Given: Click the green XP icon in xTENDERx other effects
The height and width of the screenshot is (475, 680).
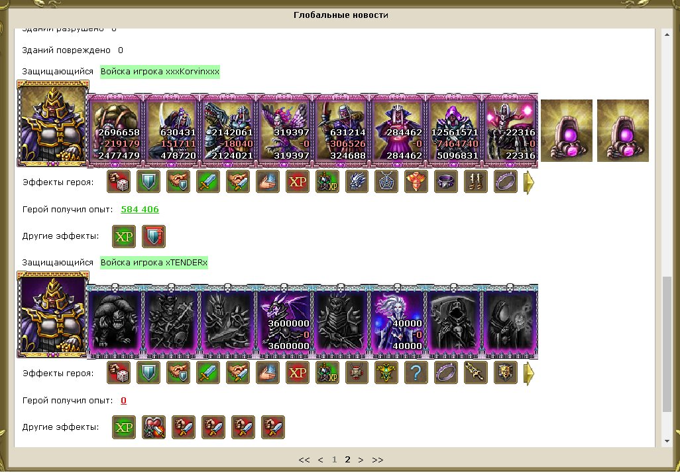Looking at the screenshot, I should [x=123, y=427].
